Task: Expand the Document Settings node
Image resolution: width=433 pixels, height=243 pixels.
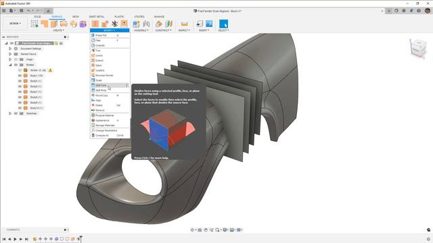Action: coord(10,49)
